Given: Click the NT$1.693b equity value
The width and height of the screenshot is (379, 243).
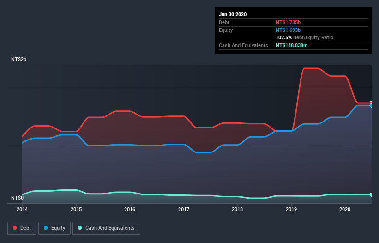Looking at the screenshot, I should (288, 30).
